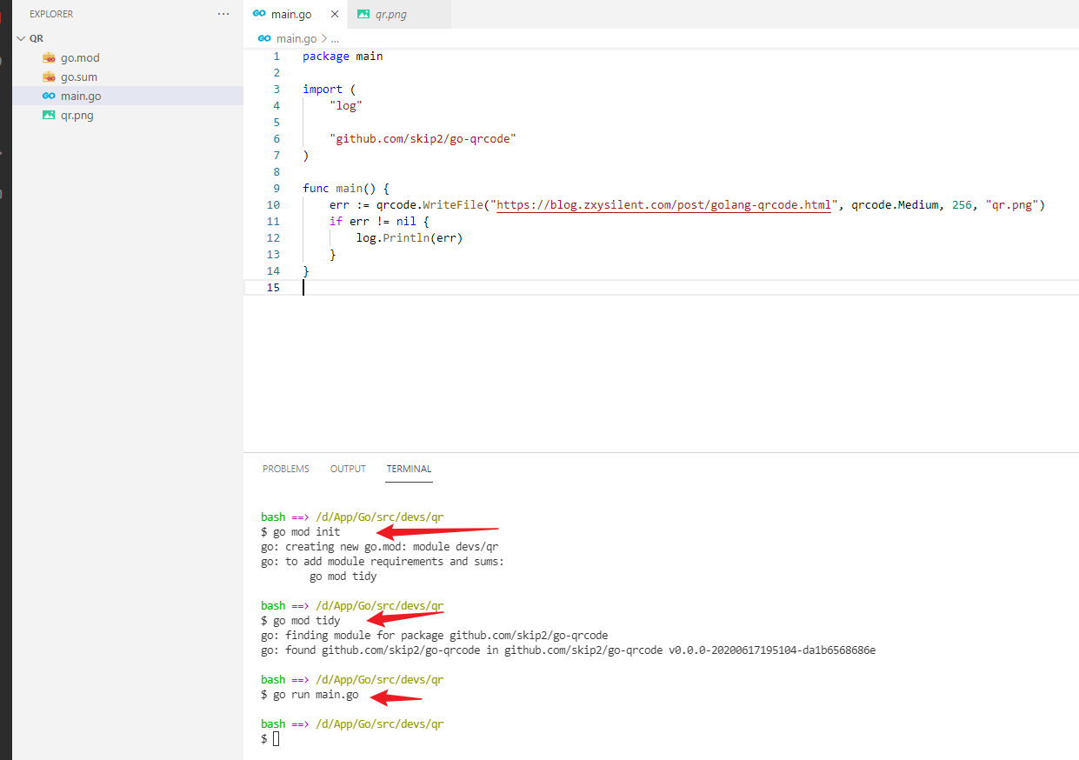The width and height of the screenshot is (1079, 760).
Task: Click the go.sum file icon in Explorer
Action: click(49, 77)
